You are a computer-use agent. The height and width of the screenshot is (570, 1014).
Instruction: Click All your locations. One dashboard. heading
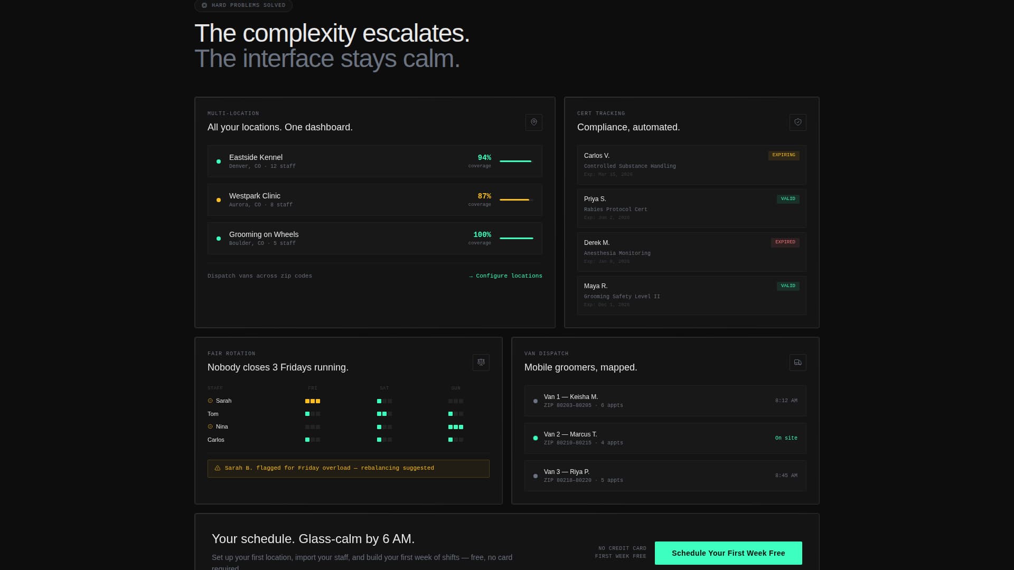[x=280, y=127]
